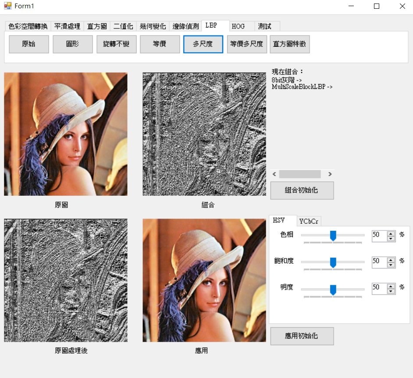Image resolution: width=413 pixels, height=378 pixels.
Task: Click the 直方圖特徵 button
Action: 290,44
